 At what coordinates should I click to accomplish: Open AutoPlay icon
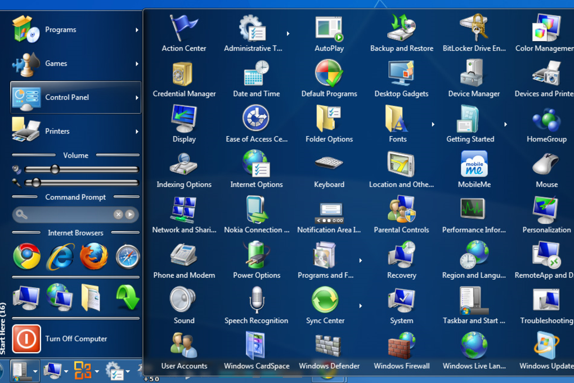tap(329, 28)
